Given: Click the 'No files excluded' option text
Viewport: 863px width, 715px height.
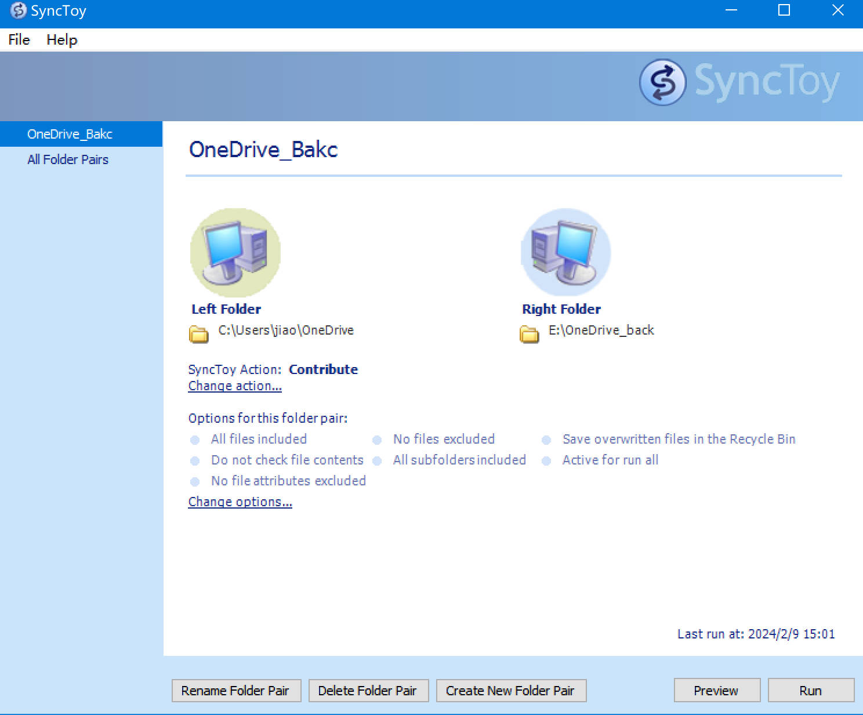Looking at the screenshot, I should (444, 439).
